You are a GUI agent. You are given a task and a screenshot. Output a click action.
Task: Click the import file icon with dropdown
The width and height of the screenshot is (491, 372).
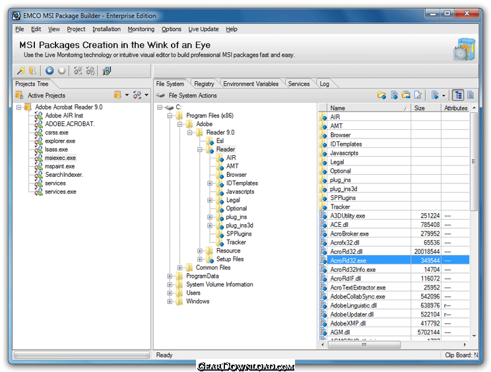click(x=435, y=95)
